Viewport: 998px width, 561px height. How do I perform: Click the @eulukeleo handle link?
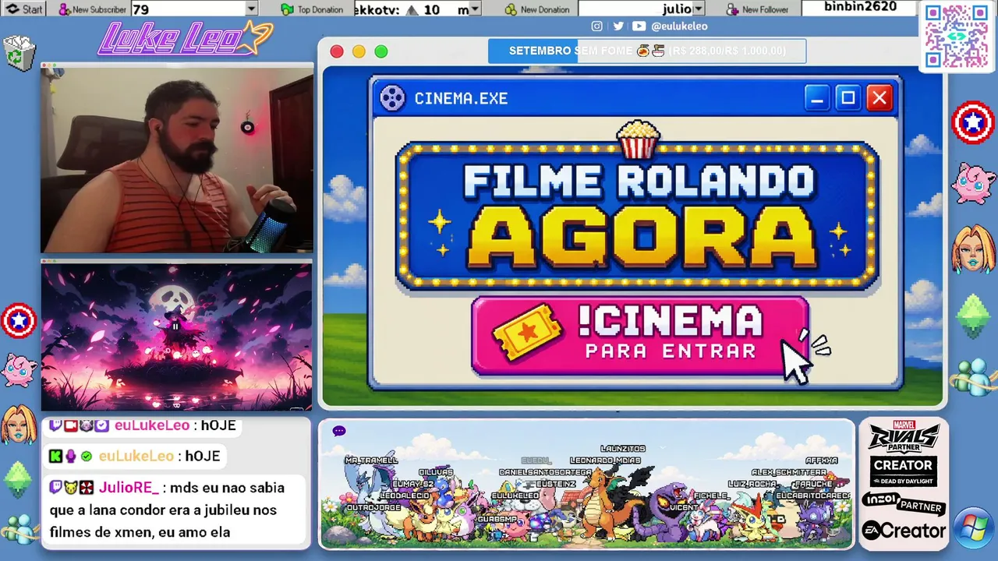point(679,26)
